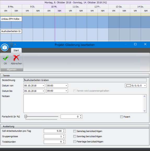Enable Samstag berücksichtigen checkbox

click(74, 131)
